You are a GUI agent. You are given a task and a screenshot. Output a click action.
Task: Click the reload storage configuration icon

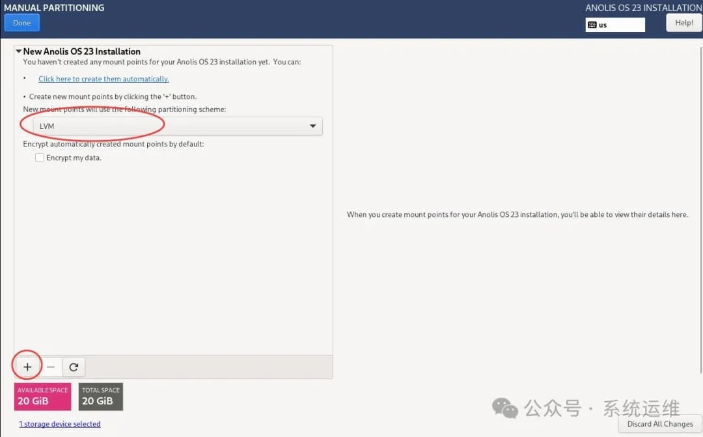[74, 367]
